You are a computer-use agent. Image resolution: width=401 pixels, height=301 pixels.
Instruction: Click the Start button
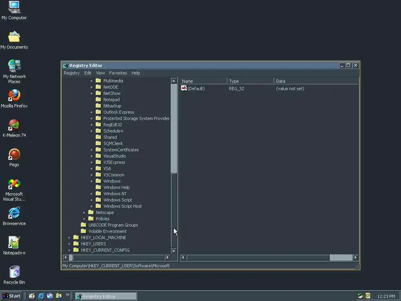tap(11, 296)
